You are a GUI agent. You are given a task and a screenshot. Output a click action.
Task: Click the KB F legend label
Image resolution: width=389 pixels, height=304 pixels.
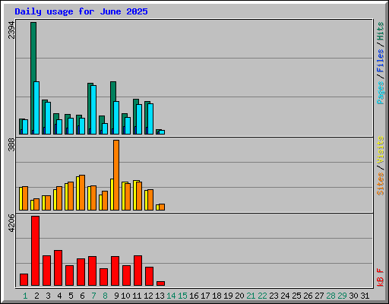click(381, 277)
